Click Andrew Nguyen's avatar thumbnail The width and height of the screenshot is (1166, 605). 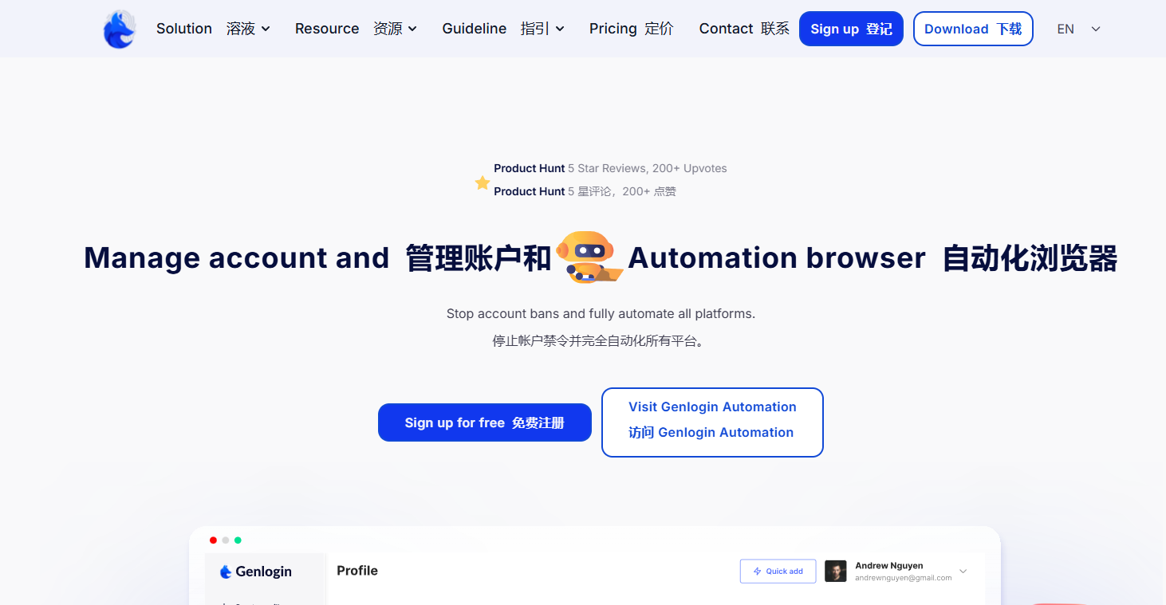pos(835,572)
